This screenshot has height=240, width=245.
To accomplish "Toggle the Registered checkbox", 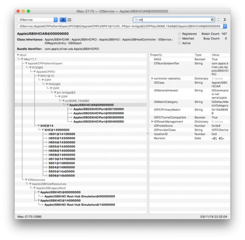I will [x=179, y=34].
